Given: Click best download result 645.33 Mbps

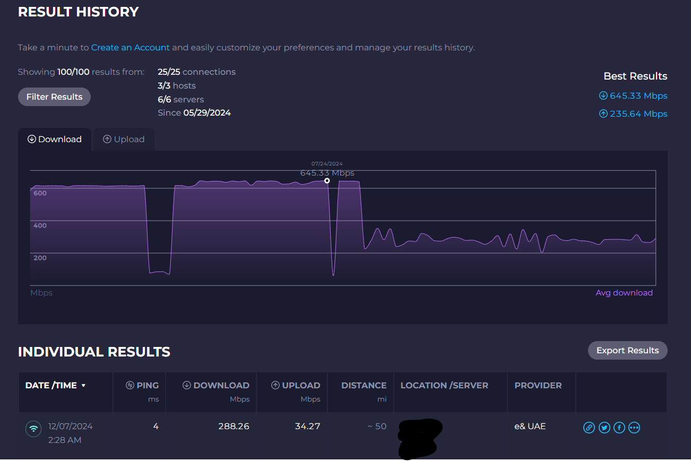Looking at the screenshot, I should pyautogui.click(x=633, y=96).
